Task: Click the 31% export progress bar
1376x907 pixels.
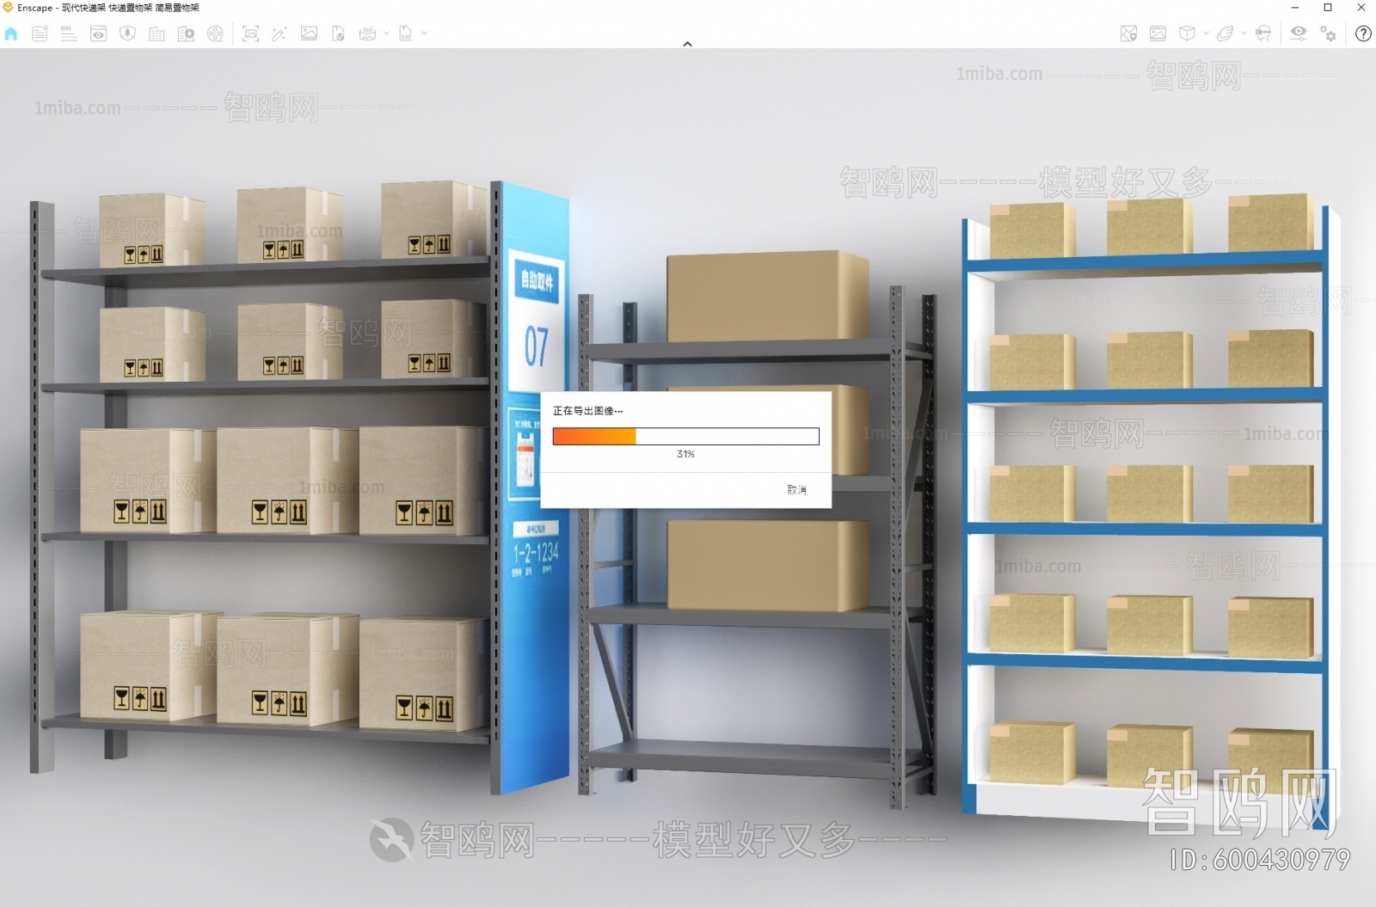Action: click(x=685, y=437)
